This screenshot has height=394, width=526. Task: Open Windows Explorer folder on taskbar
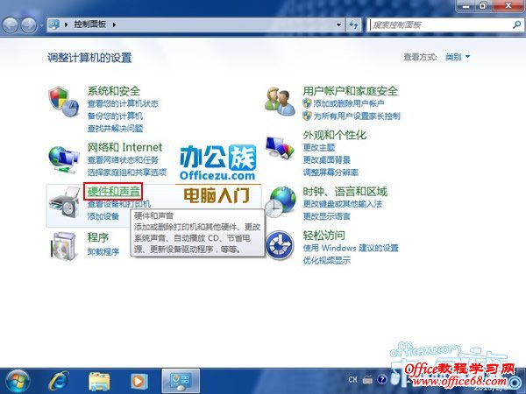tap(99, 381)
